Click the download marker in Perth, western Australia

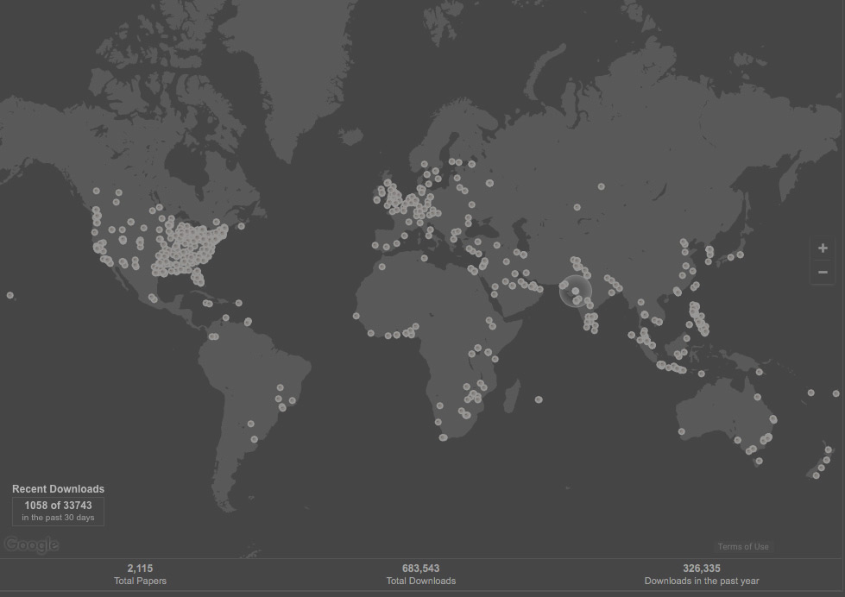(x=682, y=431)
